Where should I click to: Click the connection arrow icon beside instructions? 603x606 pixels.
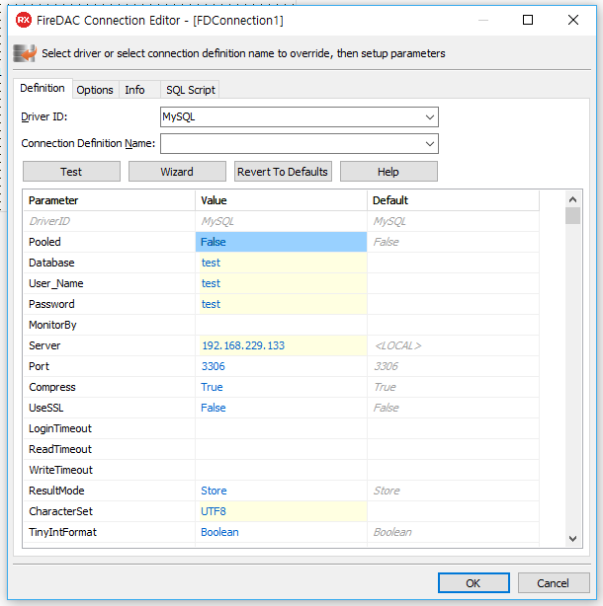point(25,53)
